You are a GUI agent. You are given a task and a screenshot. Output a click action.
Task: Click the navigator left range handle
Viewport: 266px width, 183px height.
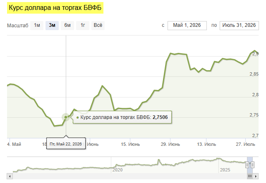point(247,165)
